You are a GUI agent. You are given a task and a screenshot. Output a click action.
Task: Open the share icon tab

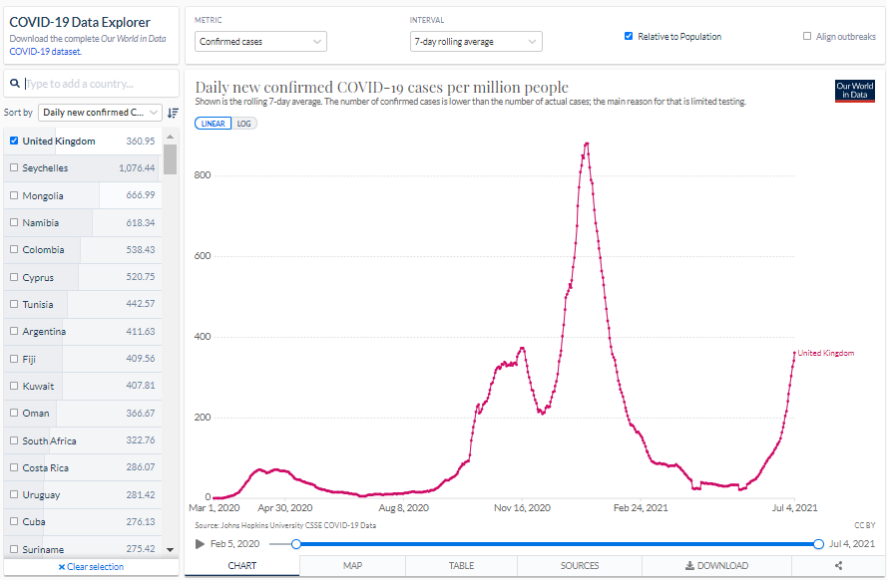[838, 565]
